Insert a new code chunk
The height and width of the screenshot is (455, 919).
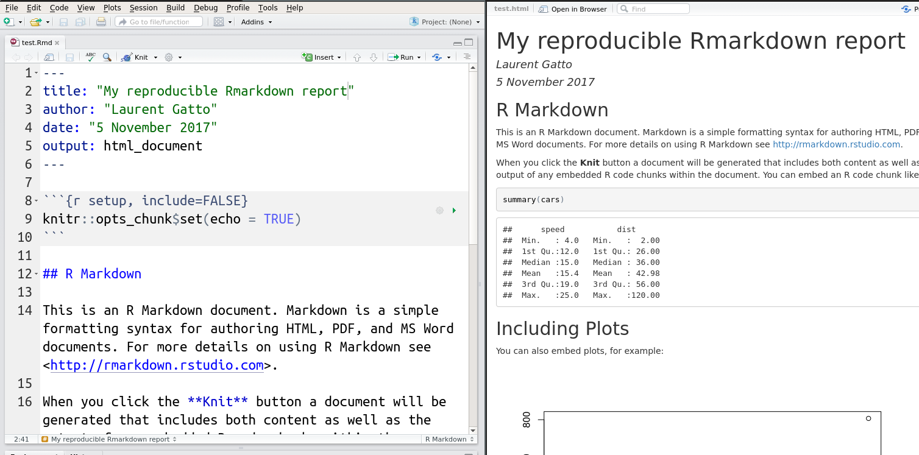point(322,57)
